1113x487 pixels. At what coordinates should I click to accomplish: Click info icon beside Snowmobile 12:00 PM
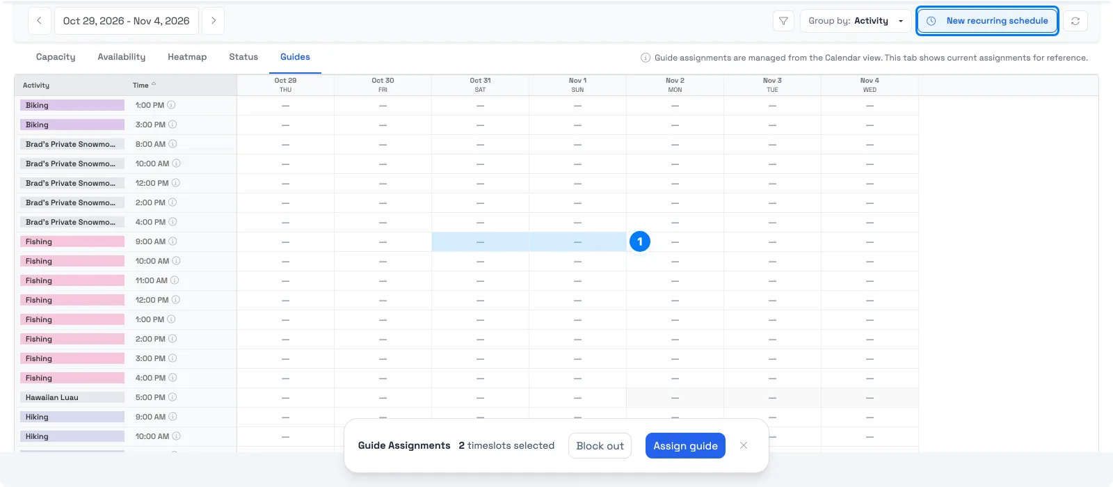(176, 183)
